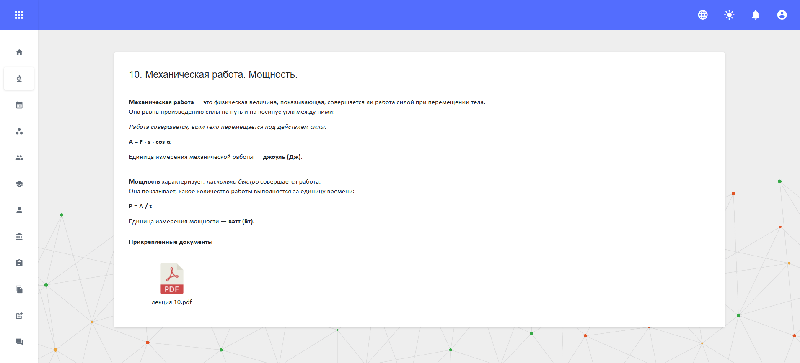Open the single person icon in sidebar
This screenshot has width=800, height=363.
19,210
